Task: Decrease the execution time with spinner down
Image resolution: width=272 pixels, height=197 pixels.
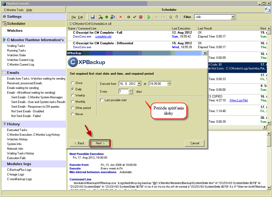Action: click(169, 85)
